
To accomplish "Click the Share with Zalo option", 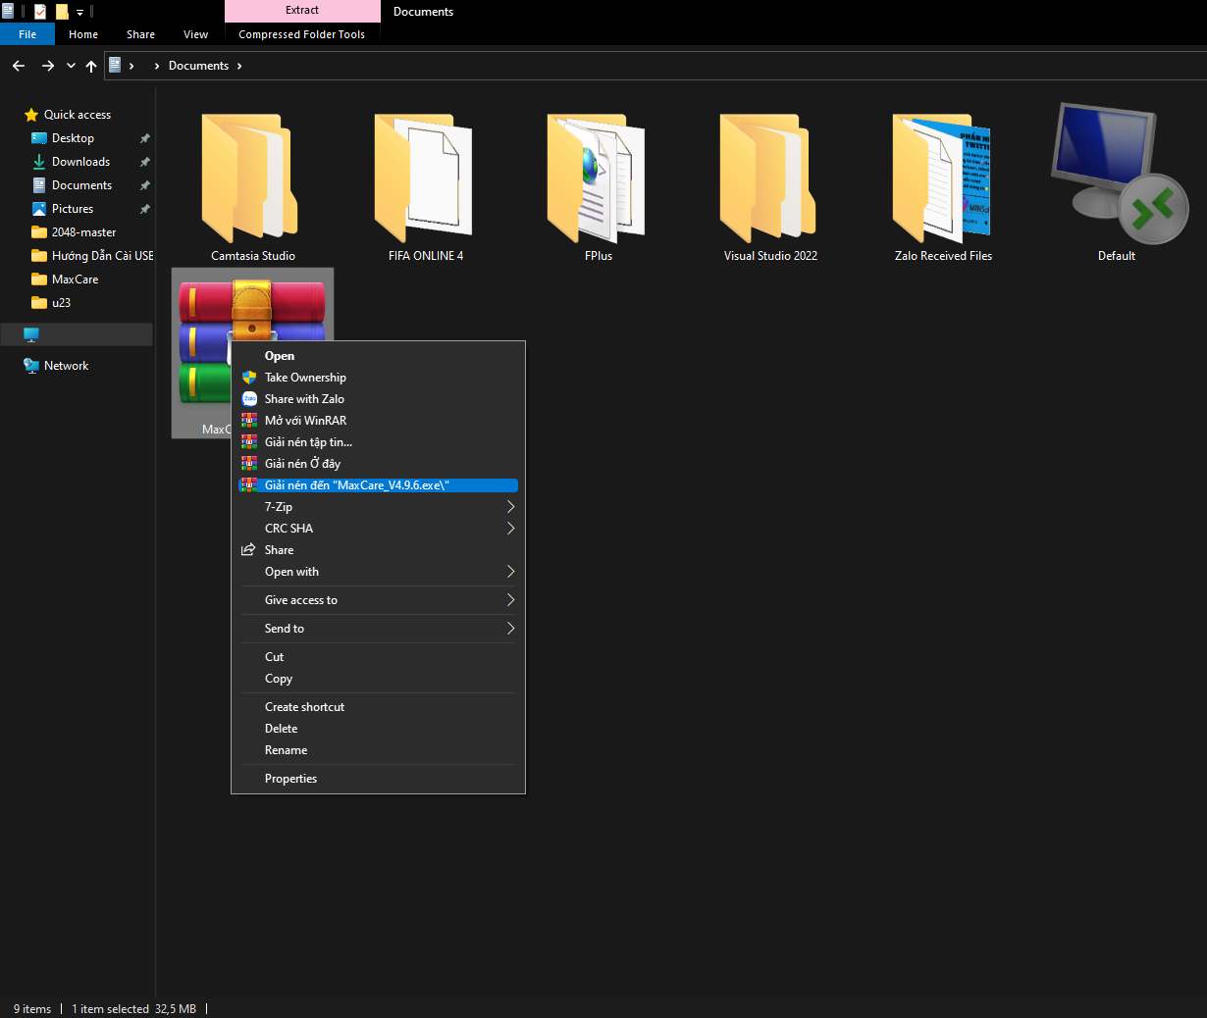I will pyautogui.click(x=304, y=399).
